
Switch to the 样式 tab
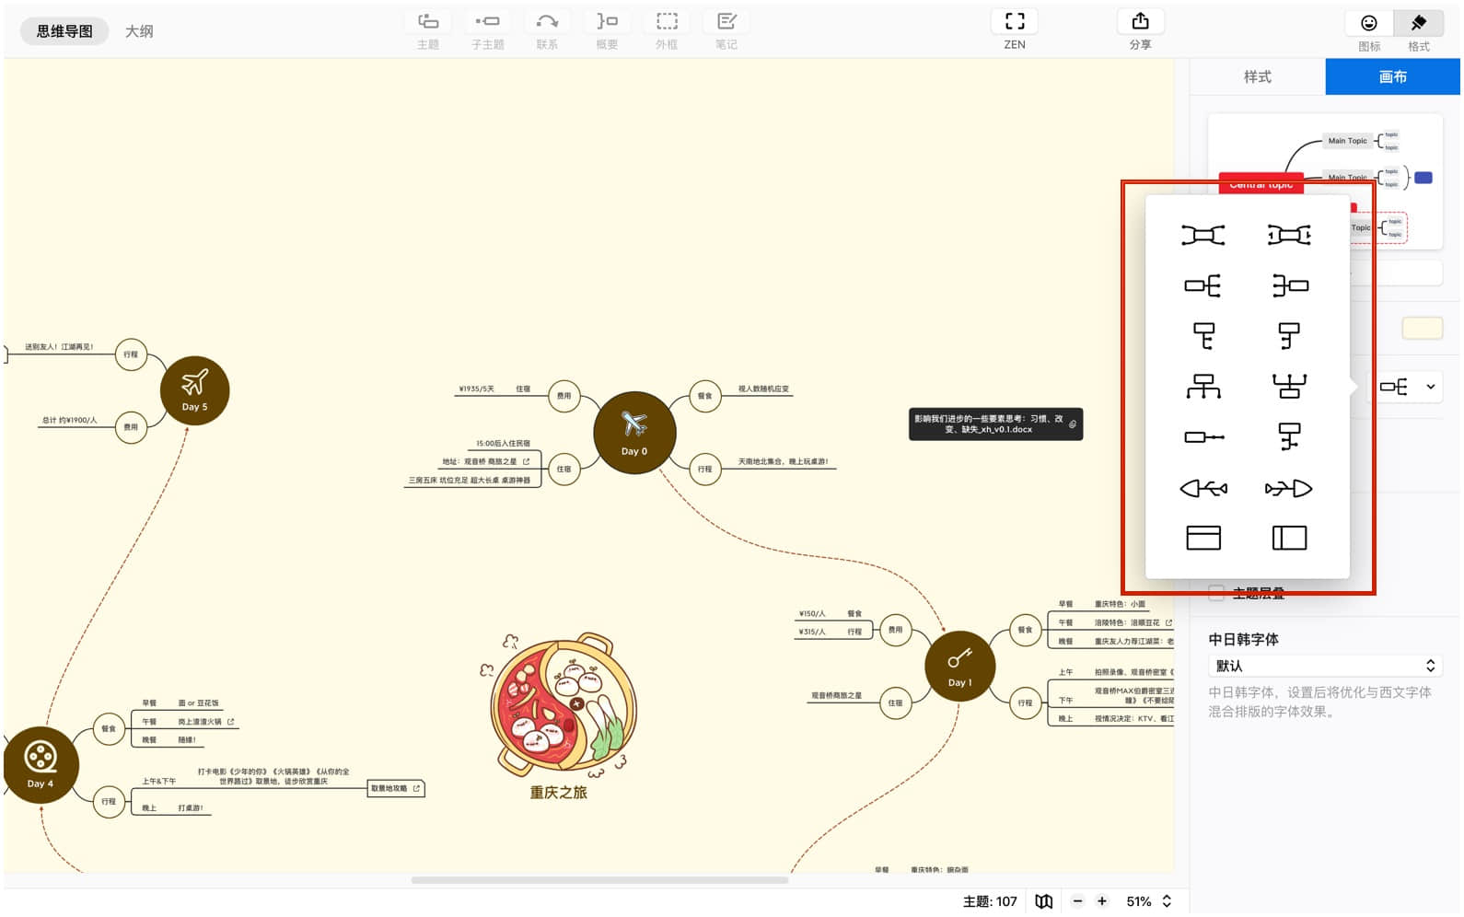tap(1257, 77)
